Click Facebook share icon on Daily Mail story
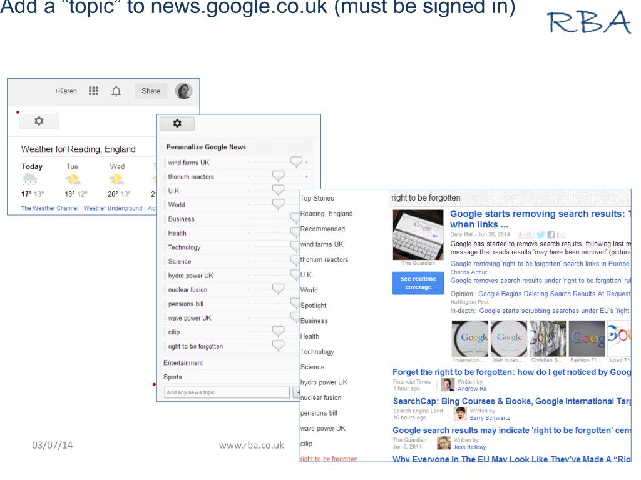The height and width of the screenshot is (480, 641). [551, 235]
